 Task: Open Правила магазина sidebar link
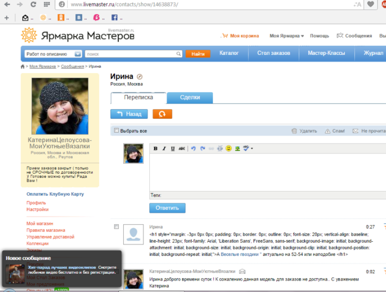[x=46, y=230]
